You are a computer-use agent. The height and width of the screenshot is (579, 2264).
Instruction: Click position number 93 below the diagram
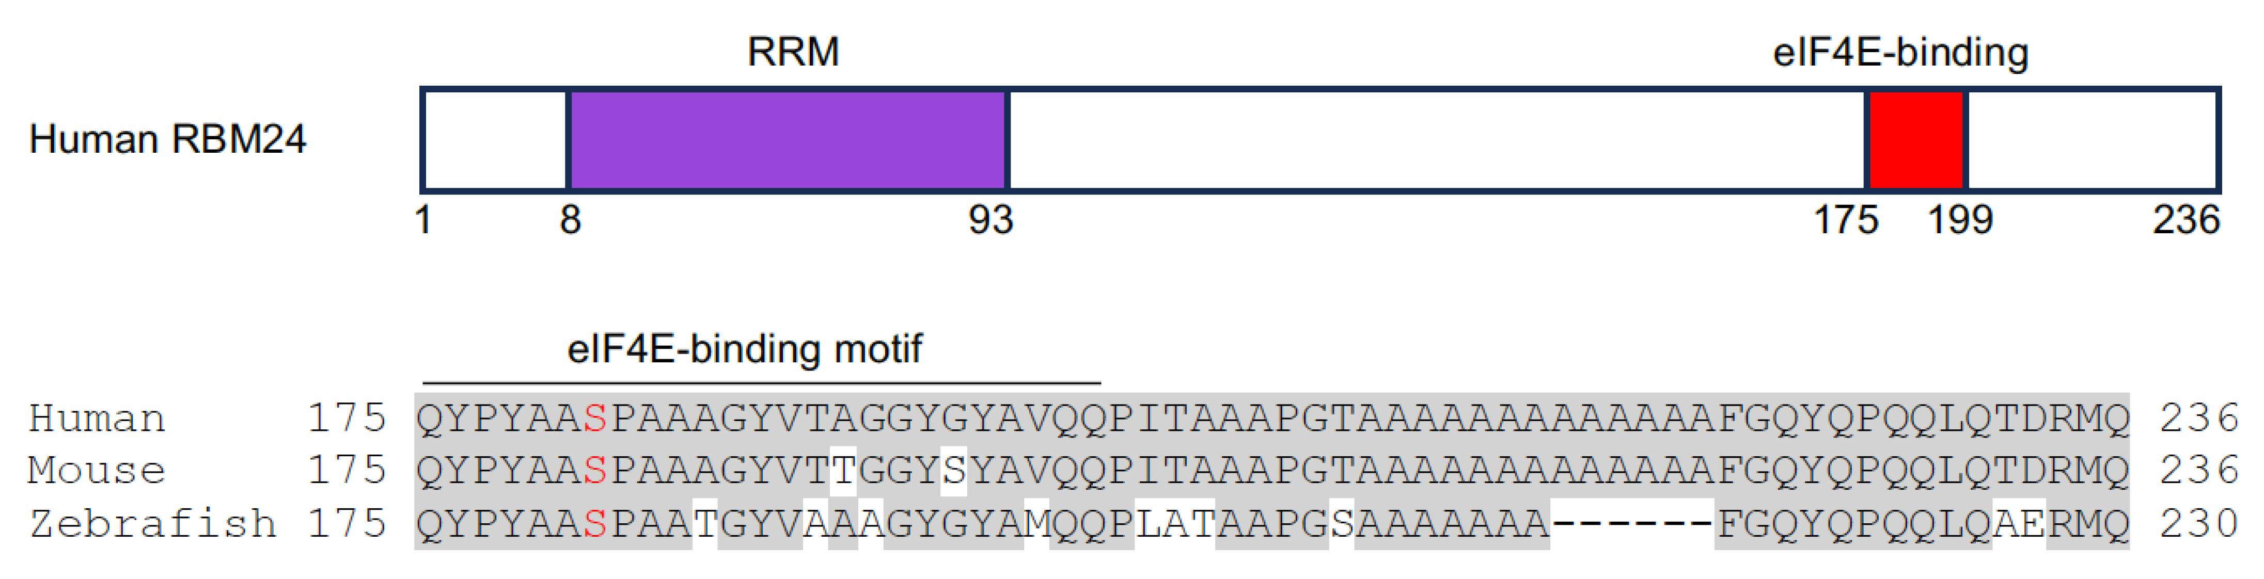pyautogui.click(x=990, y=220)
